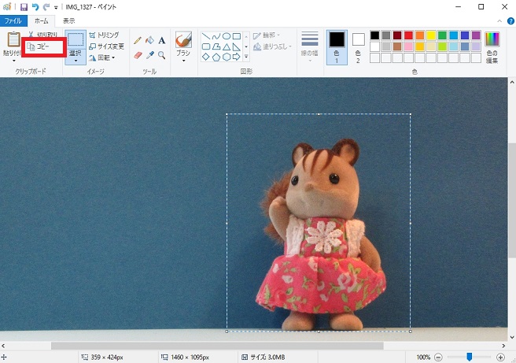This screenshot has height=363, width=516.
Task: Open the 貼り付け dropdown arrow
Action: (13, 61)
